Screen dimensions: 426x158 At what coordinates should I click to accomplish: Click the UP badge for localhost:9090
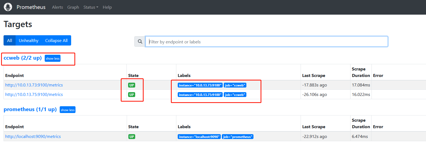tap(132, 137)
